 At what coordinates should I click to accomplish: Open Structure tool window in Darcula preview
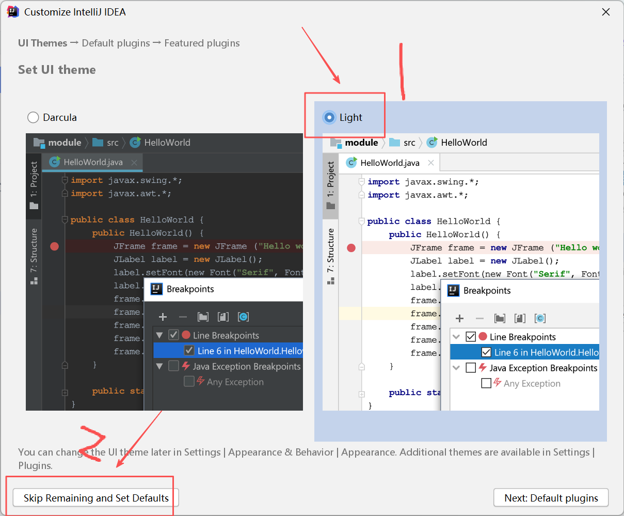34,256
